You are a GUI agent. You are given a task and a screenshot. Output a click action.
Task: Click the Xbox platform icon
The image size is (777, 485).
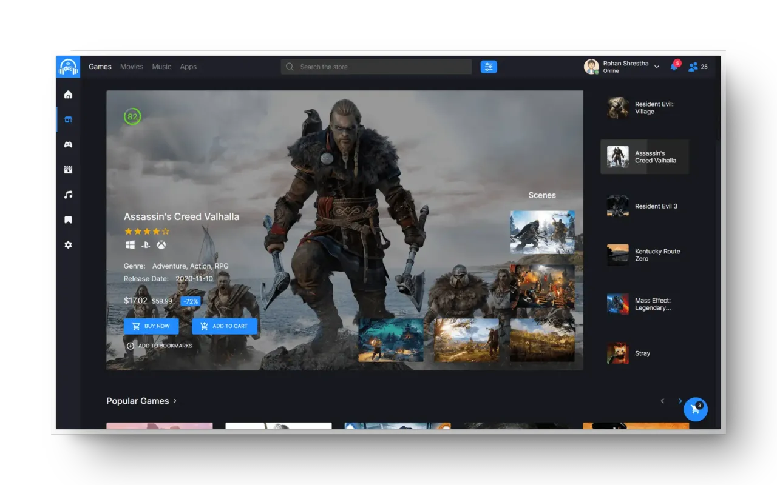click(x=161, y=245)
